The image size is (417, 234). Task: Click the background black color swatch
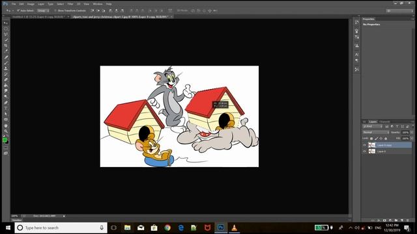7,143
